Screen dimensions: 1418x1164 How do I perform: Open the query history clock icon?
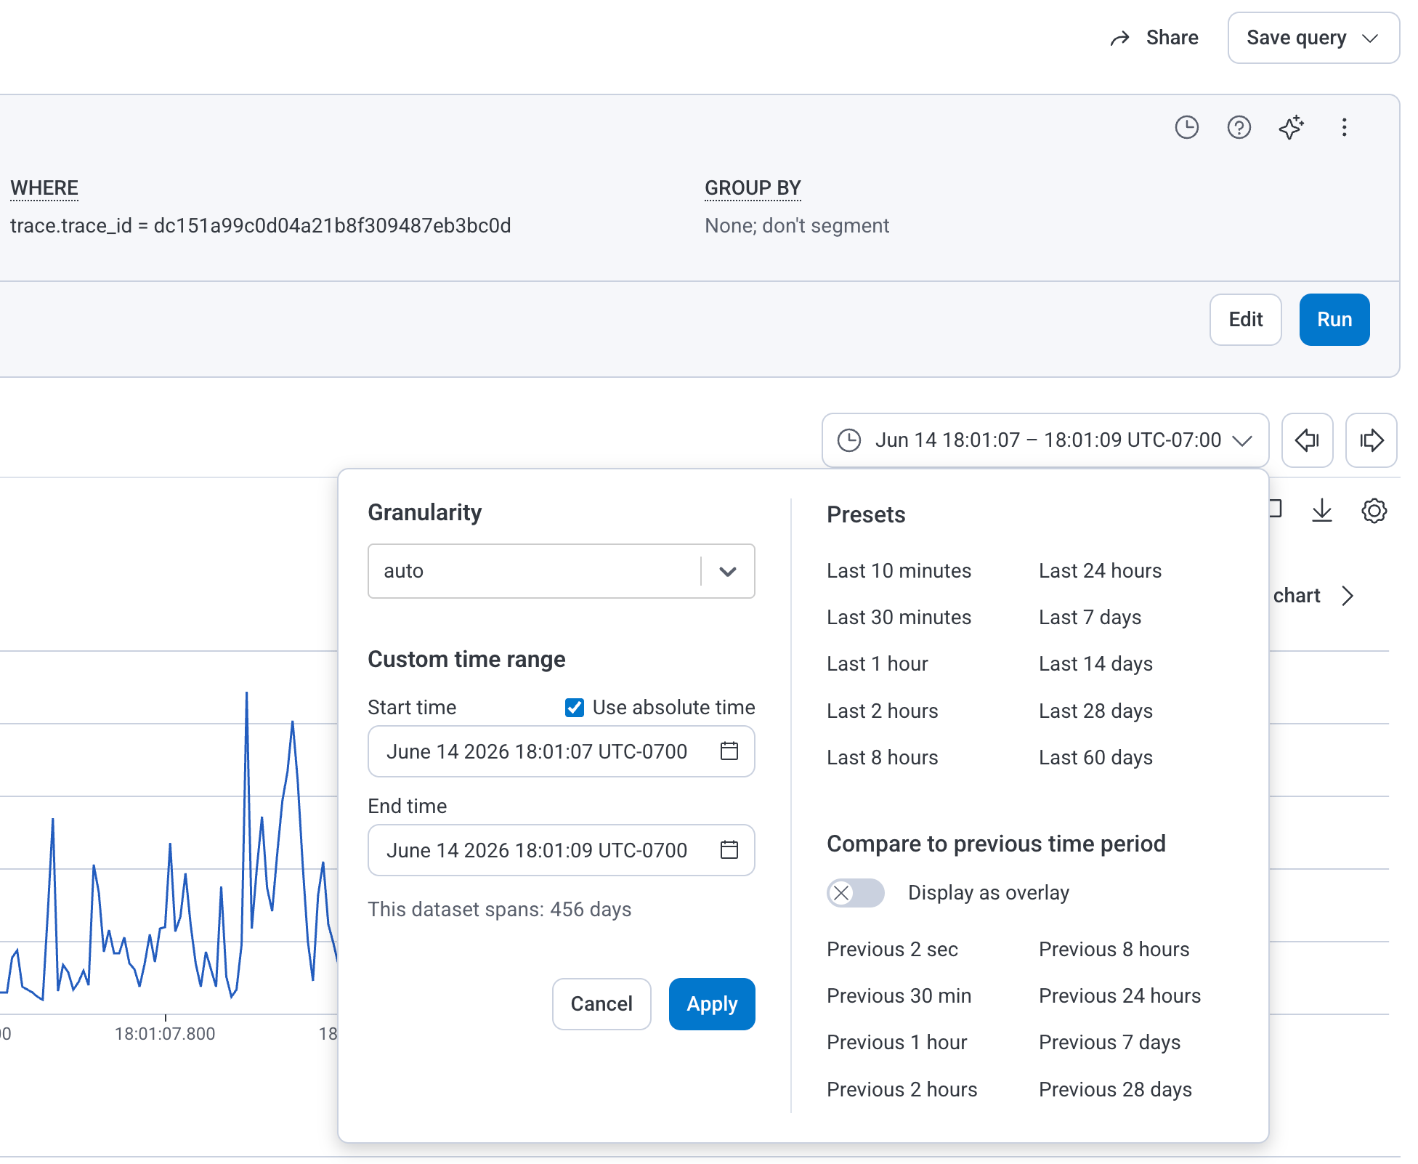[x=1186, y=127]
